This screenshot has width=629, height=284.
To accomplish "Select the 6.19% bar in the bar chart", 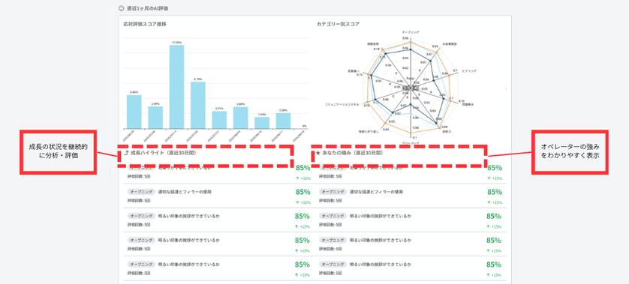I will (197, 105).
